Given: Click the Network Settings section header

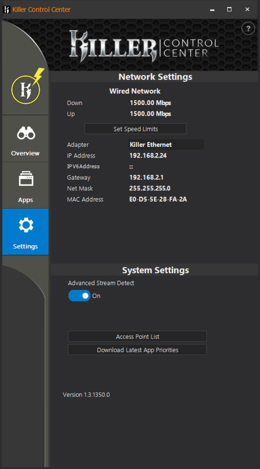Looking at the screenshot, I should [155, 77].
